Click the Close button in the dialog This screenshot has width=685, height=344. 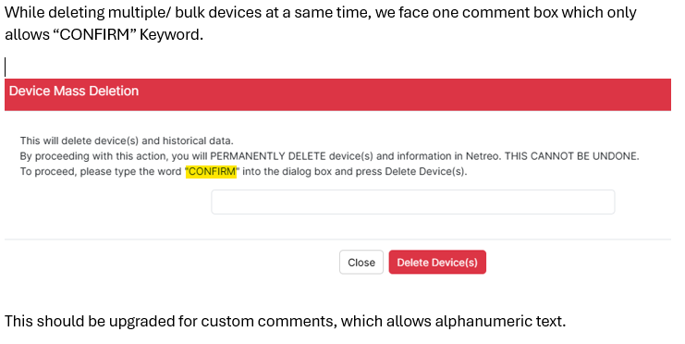pyautogui.click(x=361, y=263)
